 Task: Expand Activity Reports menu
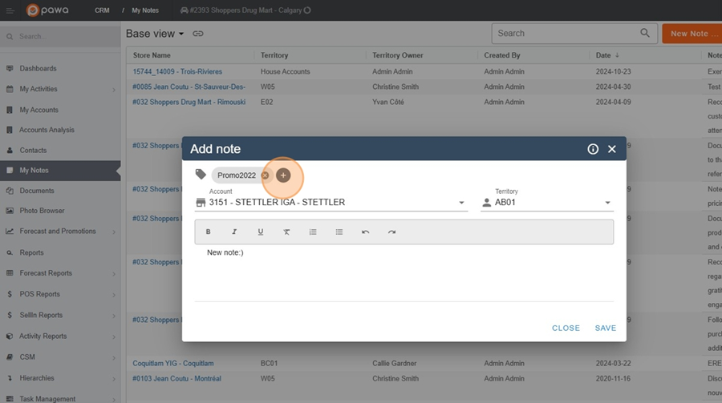tap(60, 336)
